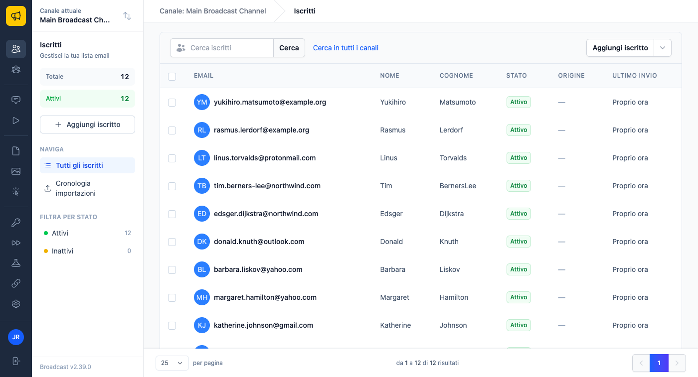Filter by the Attivi status with count 12
The width and height of the screenshot is (698, 377).
click(87, 233)
